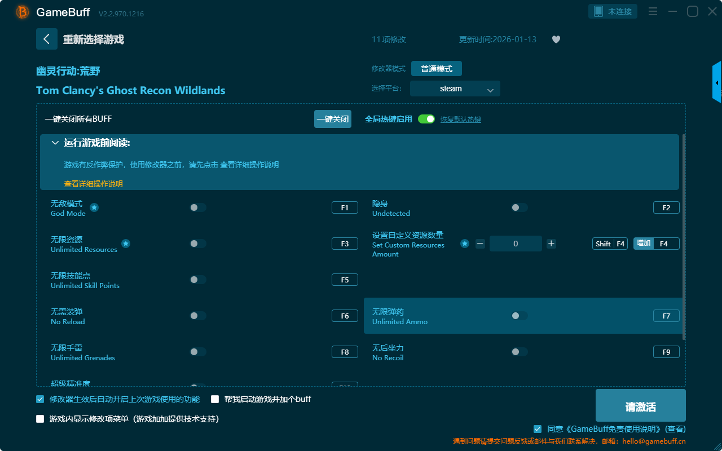This screenshot has height=451, width=722.
Task: Open the steam platform dropdown
Action: tap(455, 89)
